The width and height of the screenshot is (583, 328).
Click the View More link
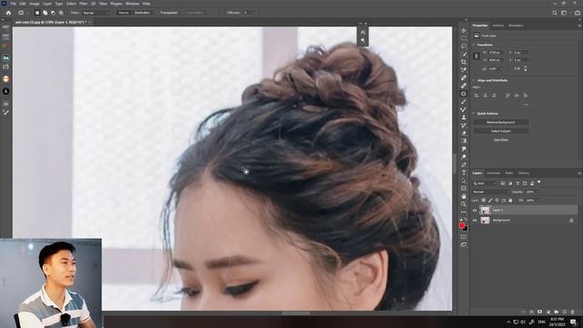pyautogui.click(x=501, y=140)
